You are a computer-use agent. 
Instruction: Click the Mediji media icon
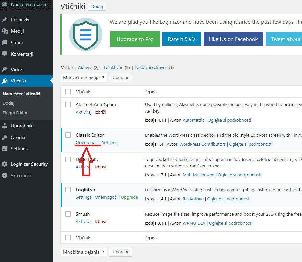(x=5, y=31)
